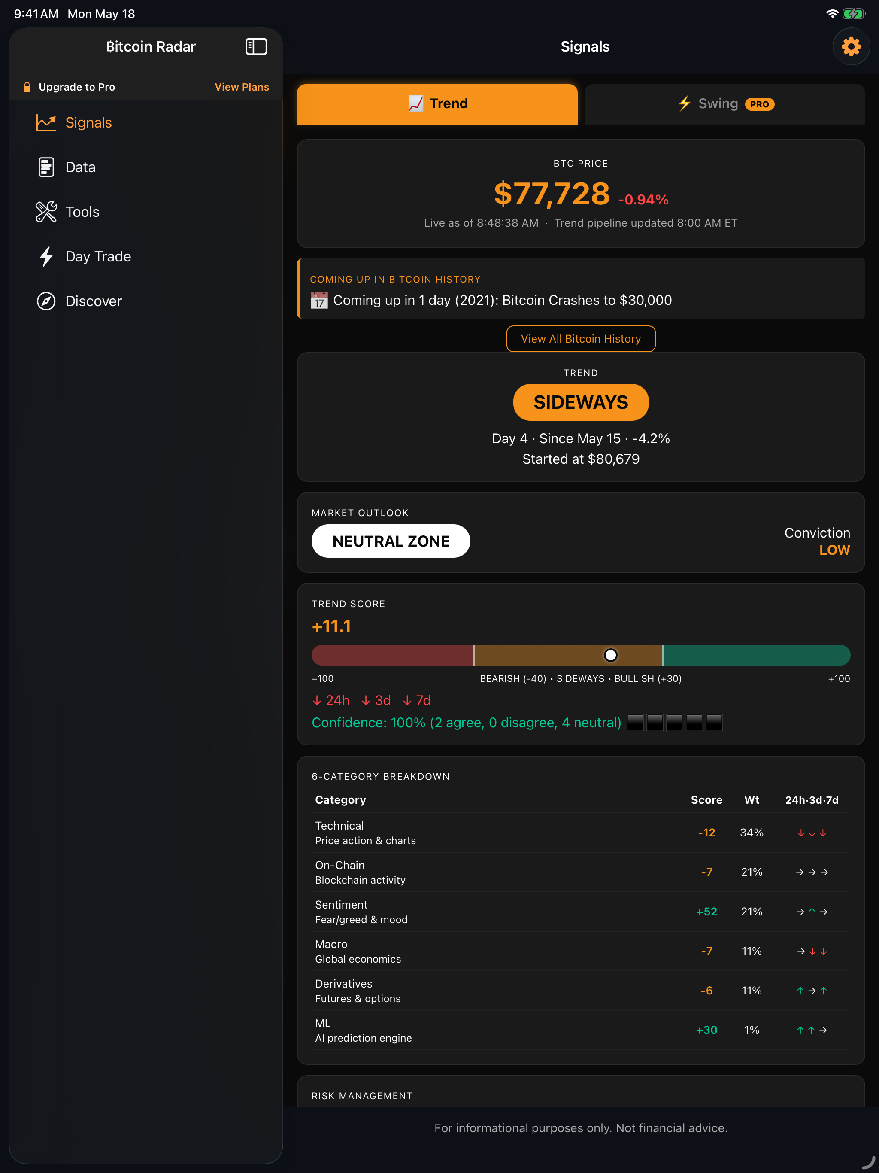Tap the On-Chain category row label
Viewport: 879px width, 1173px height.
point(340,865)
